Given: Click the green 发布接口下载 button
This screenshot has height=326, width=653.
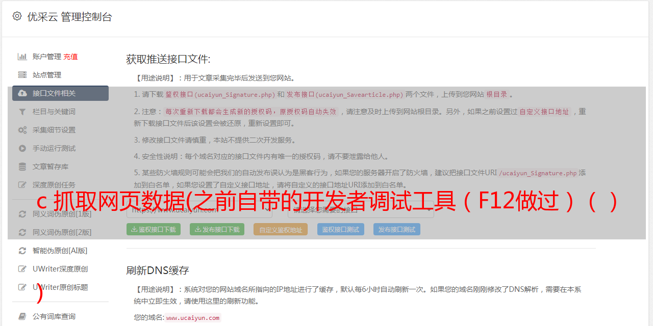Looking at the screenshot, I should click(x=217, y=229).
